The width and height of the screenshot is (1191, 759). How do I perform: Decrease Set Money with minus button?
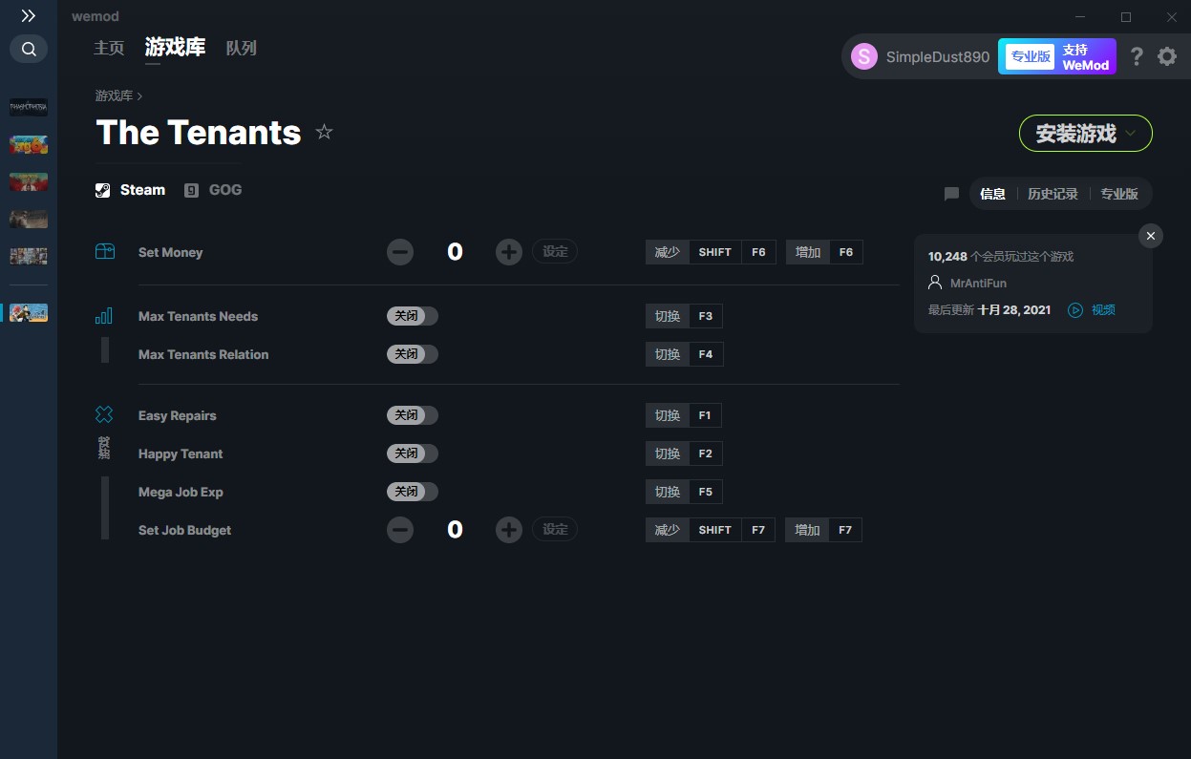pyautogui.click(x=400, y=252)
